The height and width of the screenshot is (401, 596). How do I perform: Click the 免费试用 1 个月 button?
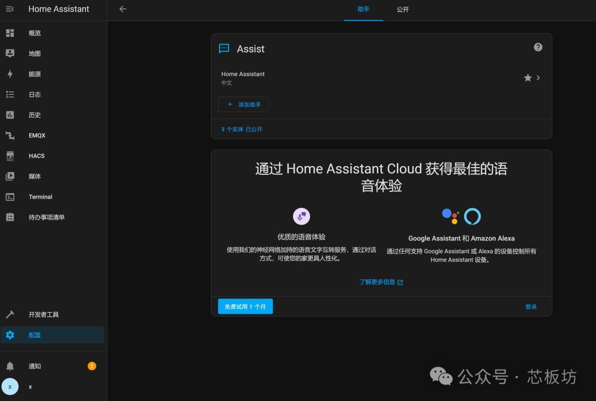245,306
